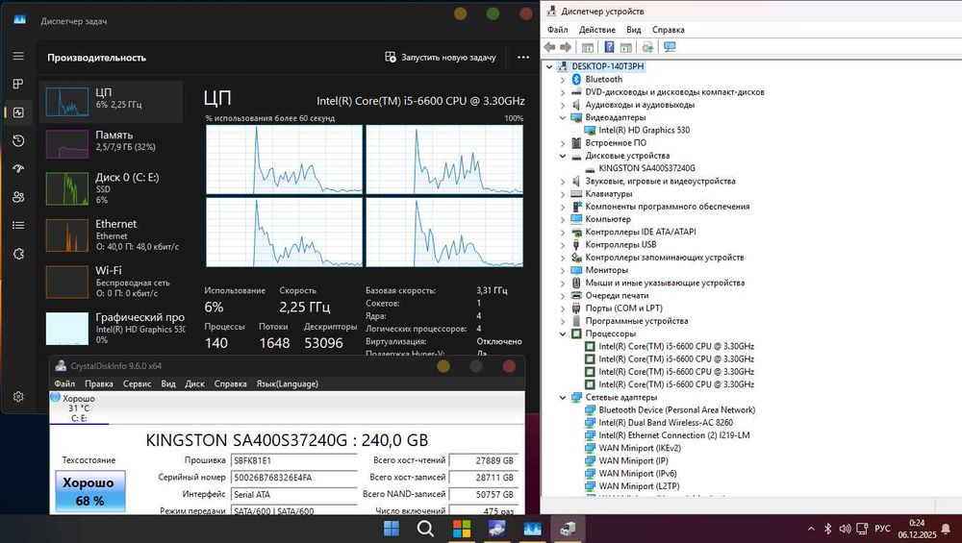Select Wi-Fi performance item
Viewport: 962px width, 543px height.
click(112, 282)
